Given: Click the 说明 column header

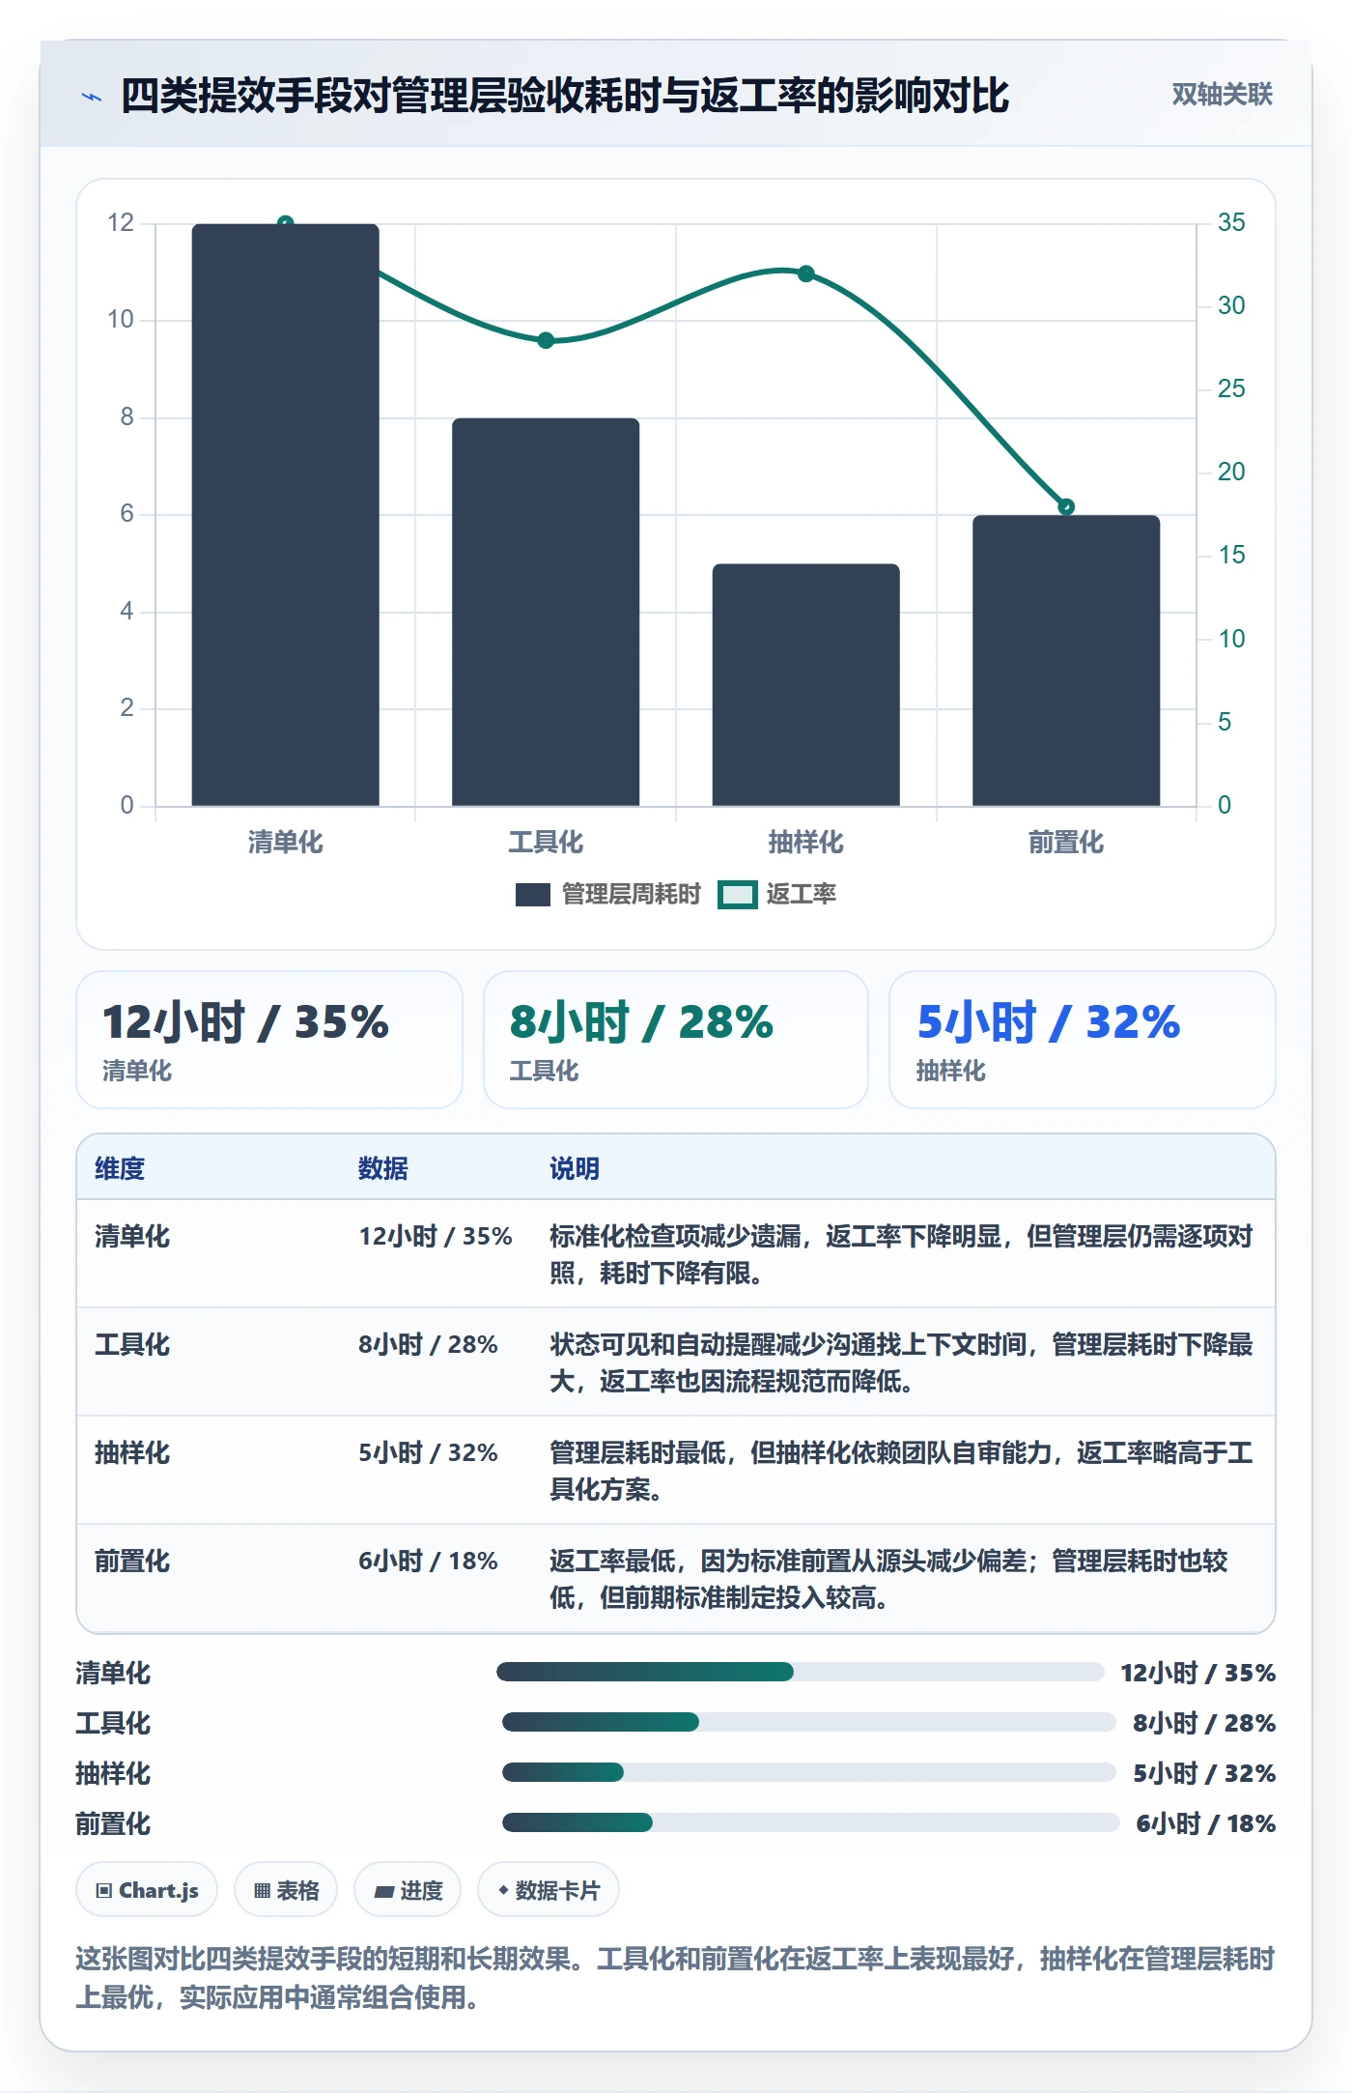Looking at the screenshot, I should tap(575, 1168).
